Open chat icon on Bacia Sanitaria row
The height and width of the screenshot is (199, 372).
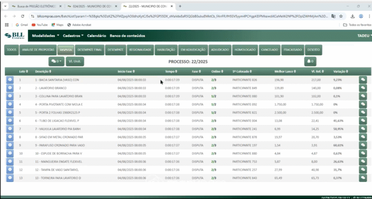pyautogui.click(x=363, y=80)
